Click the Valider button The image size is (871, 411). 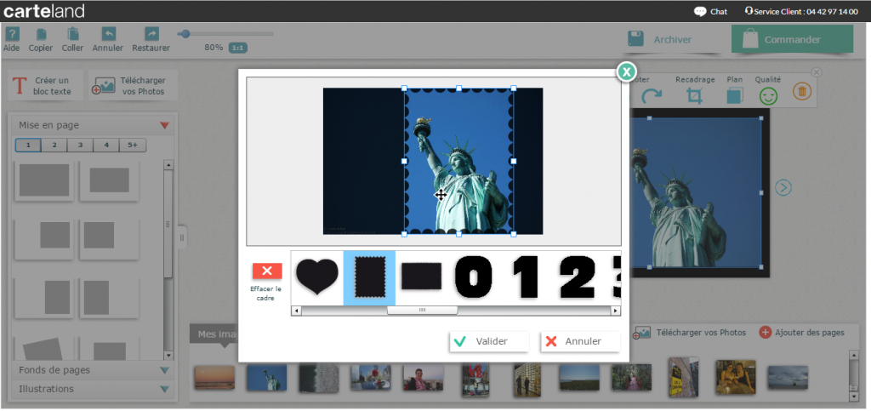point(489,341)
